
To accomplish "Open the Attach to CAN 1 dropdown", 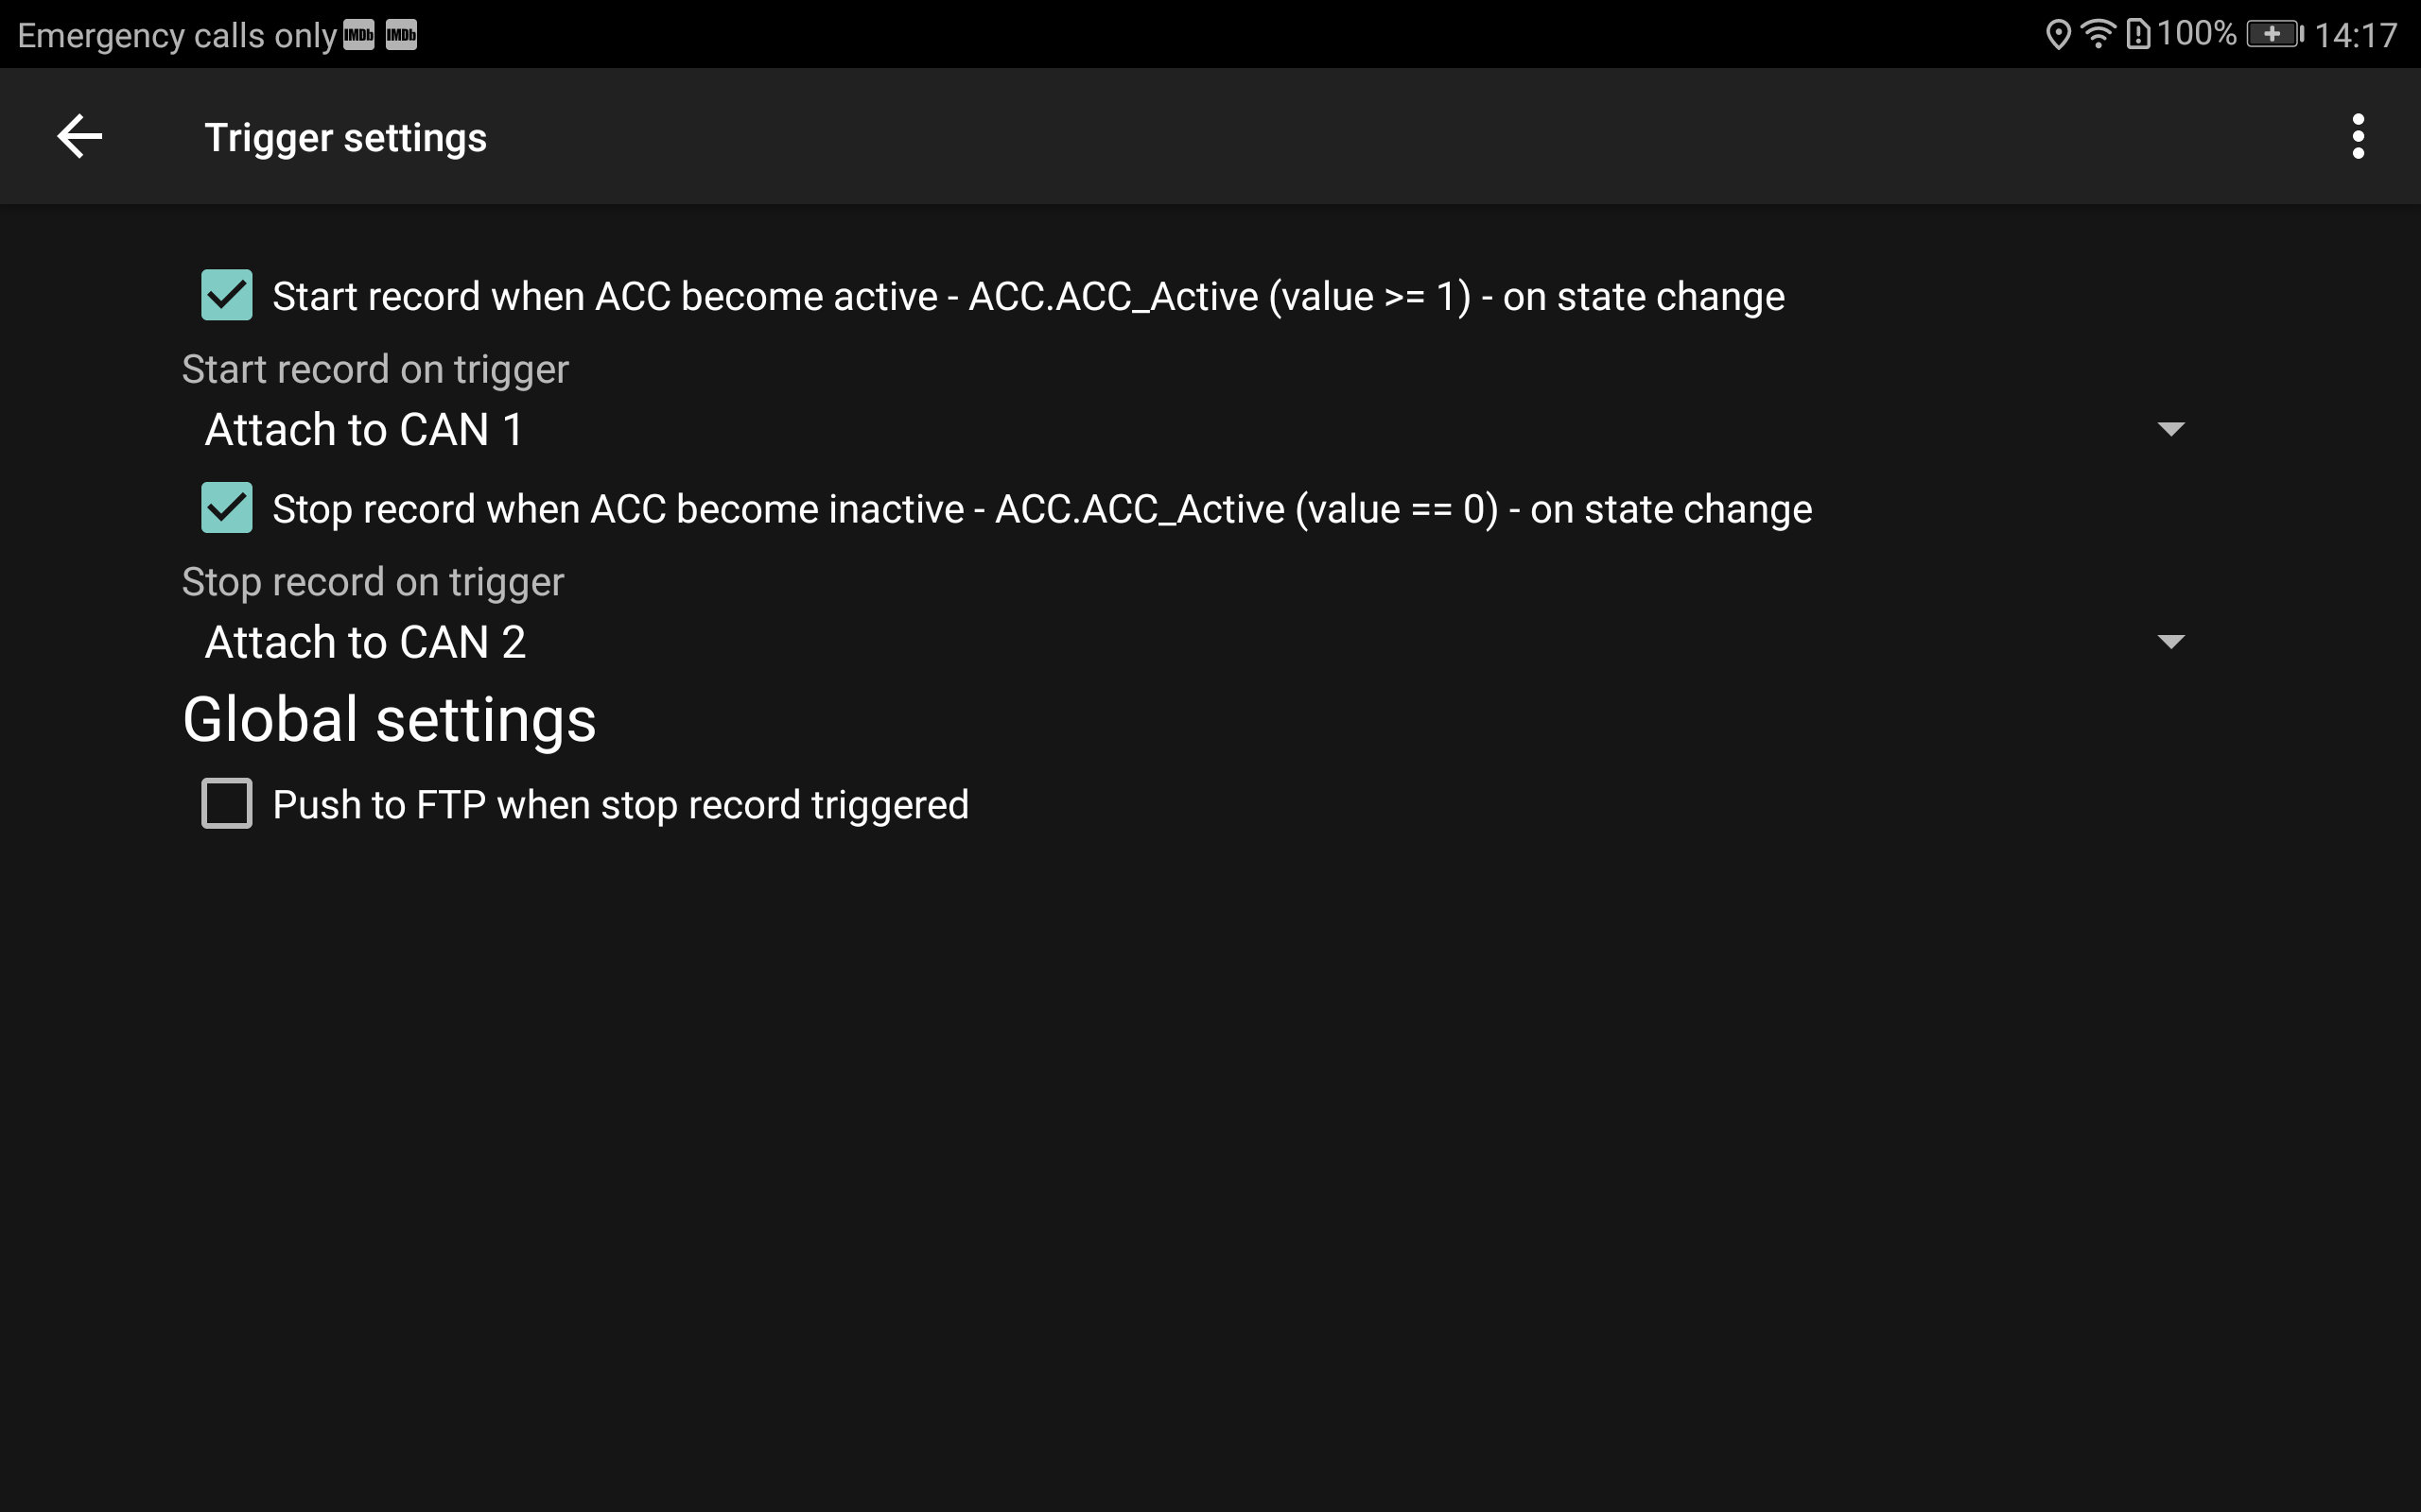I will (x=1191, y=430).
